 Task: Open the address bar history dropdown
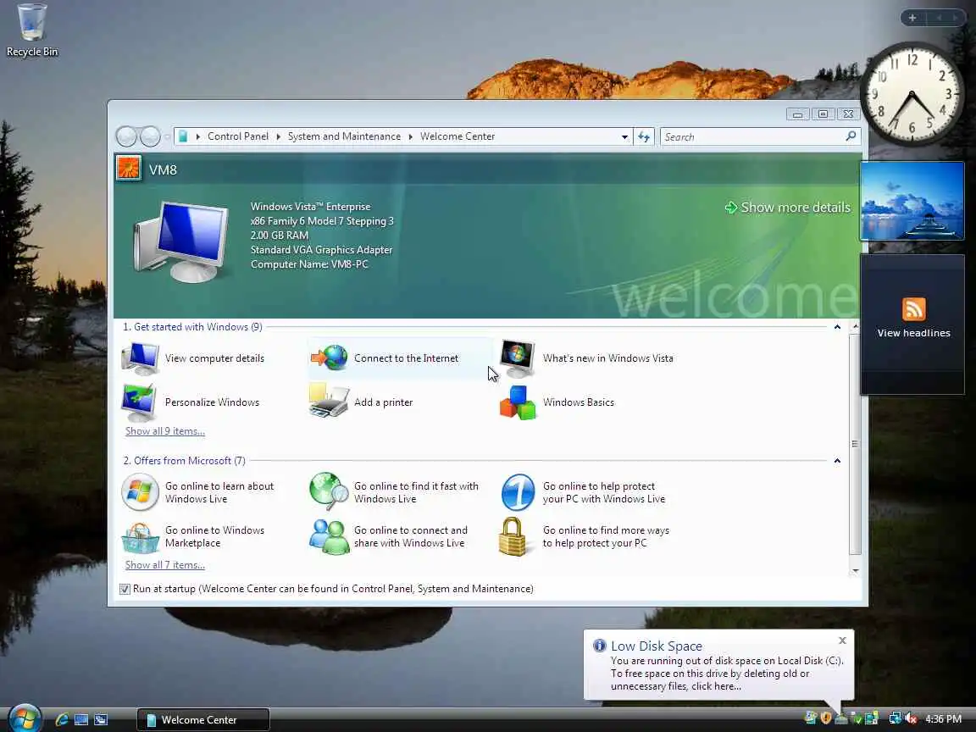click(624, 136)
